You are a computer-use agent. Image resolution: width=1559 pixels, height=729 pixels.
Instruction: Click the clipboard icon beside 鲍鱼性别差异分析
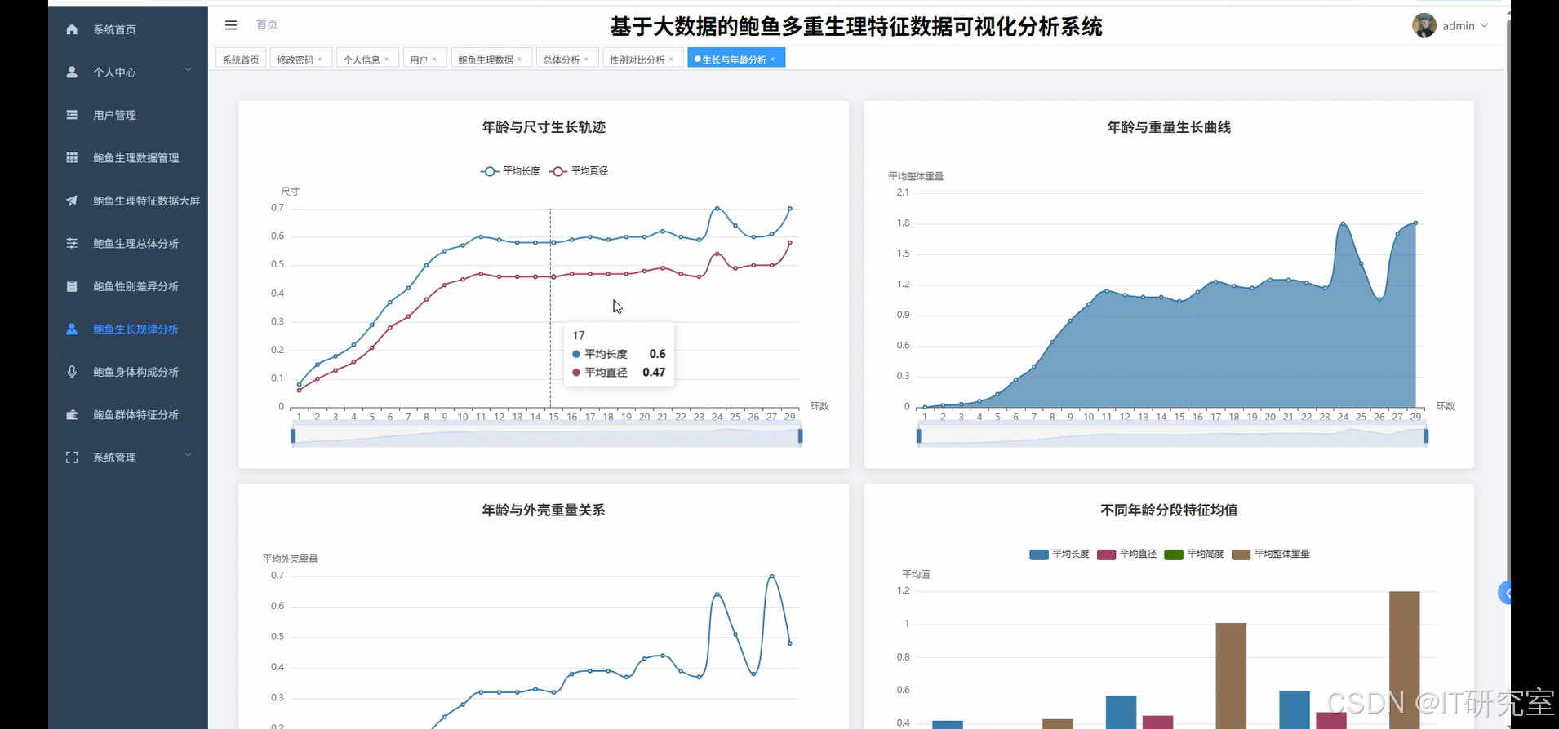pyautogui.click(x=72, y=286)
